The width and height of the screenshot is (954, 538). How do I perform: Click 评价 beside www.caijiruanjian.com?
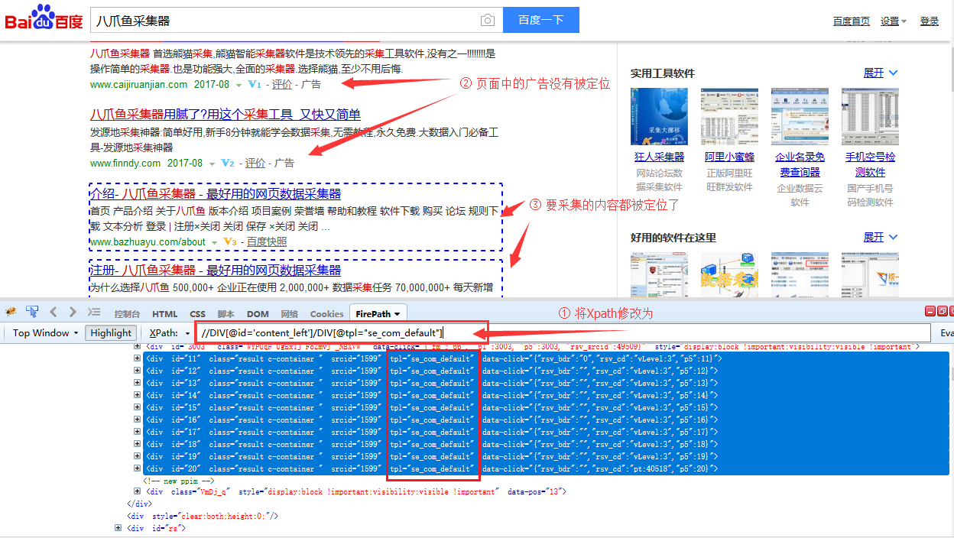click(x=282, y=84)
